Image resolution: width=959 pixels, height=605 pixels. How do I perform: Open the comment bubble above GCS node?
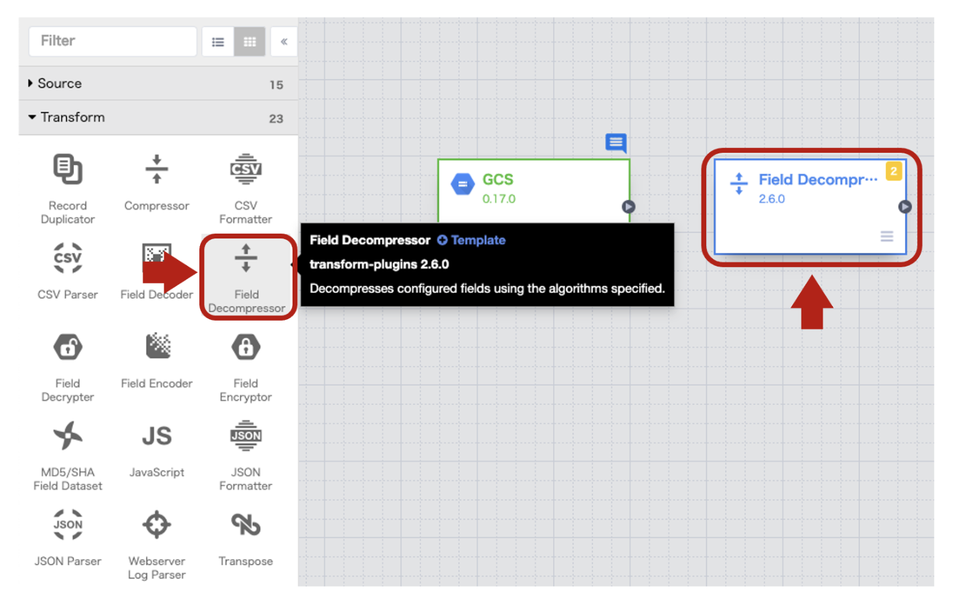pyautogui.click(x=616, y=143)
